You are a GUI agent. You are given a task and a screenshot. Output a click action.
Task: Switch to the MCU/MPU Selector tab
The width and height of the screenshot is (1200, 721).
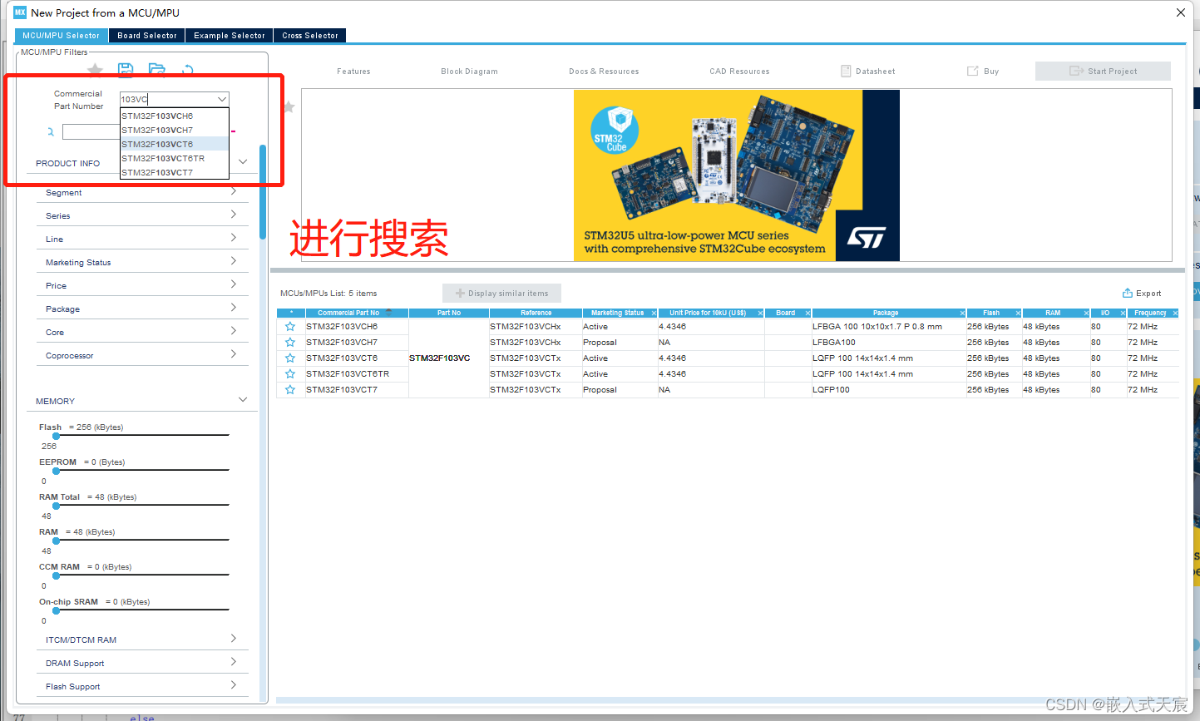62,36
